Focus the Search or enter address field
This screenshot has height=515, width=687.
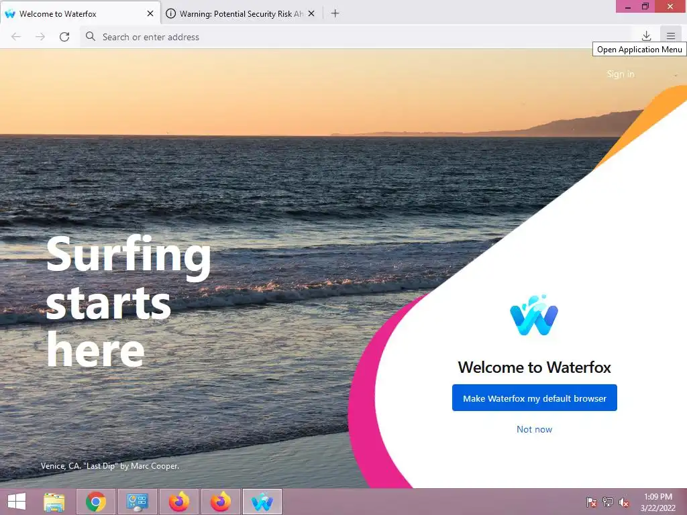pos(355,37)
